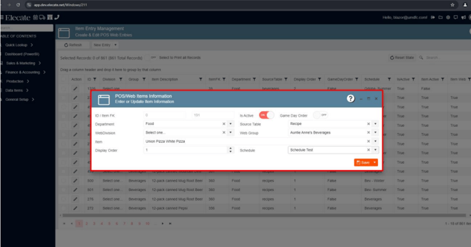Click the megaphone announcements icon

463,17
